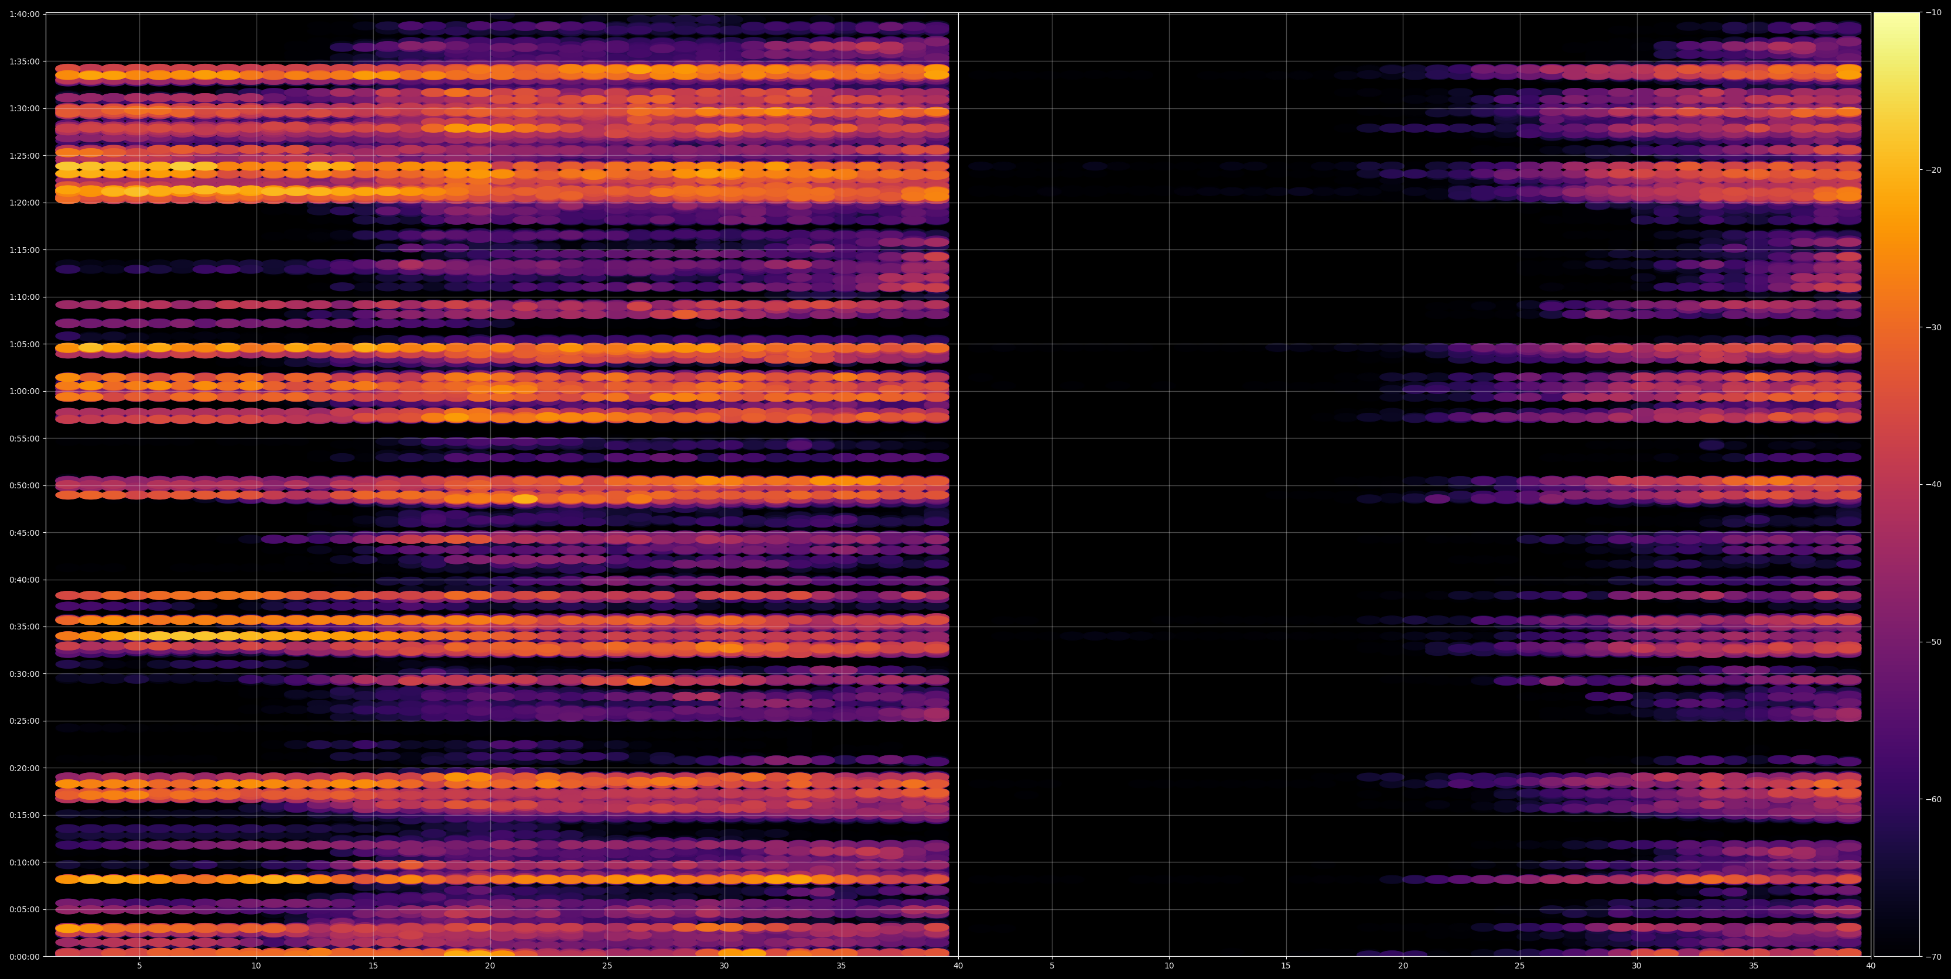Select the 1:05:00 tick label
The image size is (1951, 979).
coord(24,344)
